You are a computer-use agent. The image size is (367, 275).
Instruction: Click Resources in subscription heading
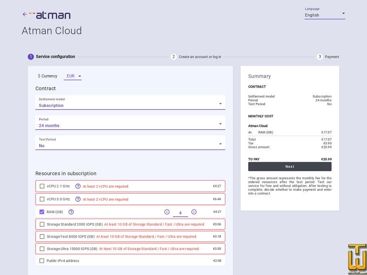click(66, 173)
